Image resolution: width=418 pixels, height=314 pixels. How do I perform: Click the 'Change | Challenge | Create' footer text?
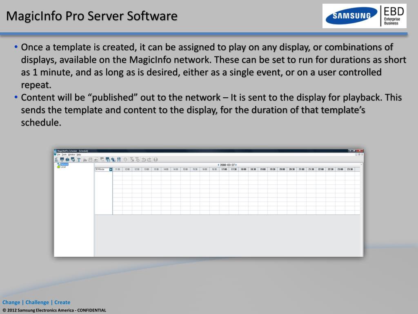(36, 302)
